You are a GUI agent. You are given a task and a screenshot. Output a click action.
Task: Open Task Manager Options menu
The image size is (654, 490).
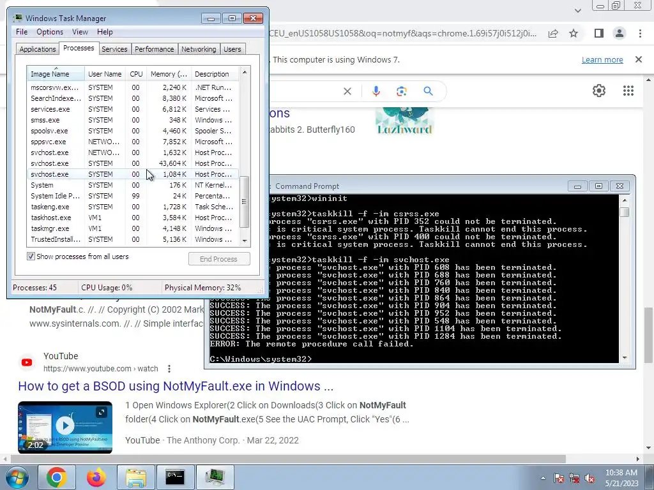click(x=50, y=32)
